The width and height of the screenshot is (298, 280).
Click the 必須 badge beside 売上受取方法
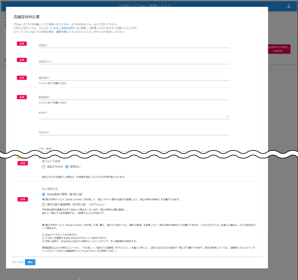(x=23, y=199)
